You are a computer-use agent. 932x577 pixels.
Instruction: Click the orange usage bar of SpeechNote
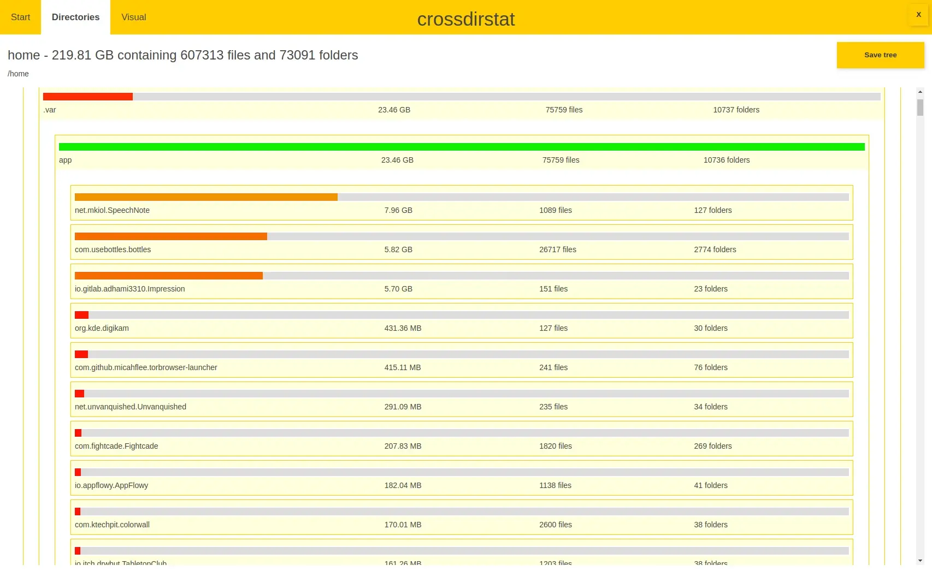click(x=206, y=197)
